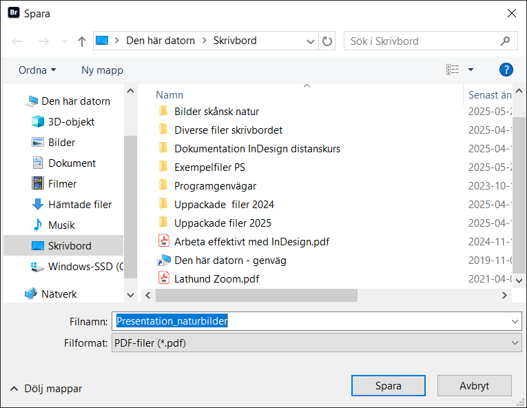The height and width of the screenshot is (408, 527).
Task: Select Den här datorn - genväg shortcut
Action: (230, 260)
